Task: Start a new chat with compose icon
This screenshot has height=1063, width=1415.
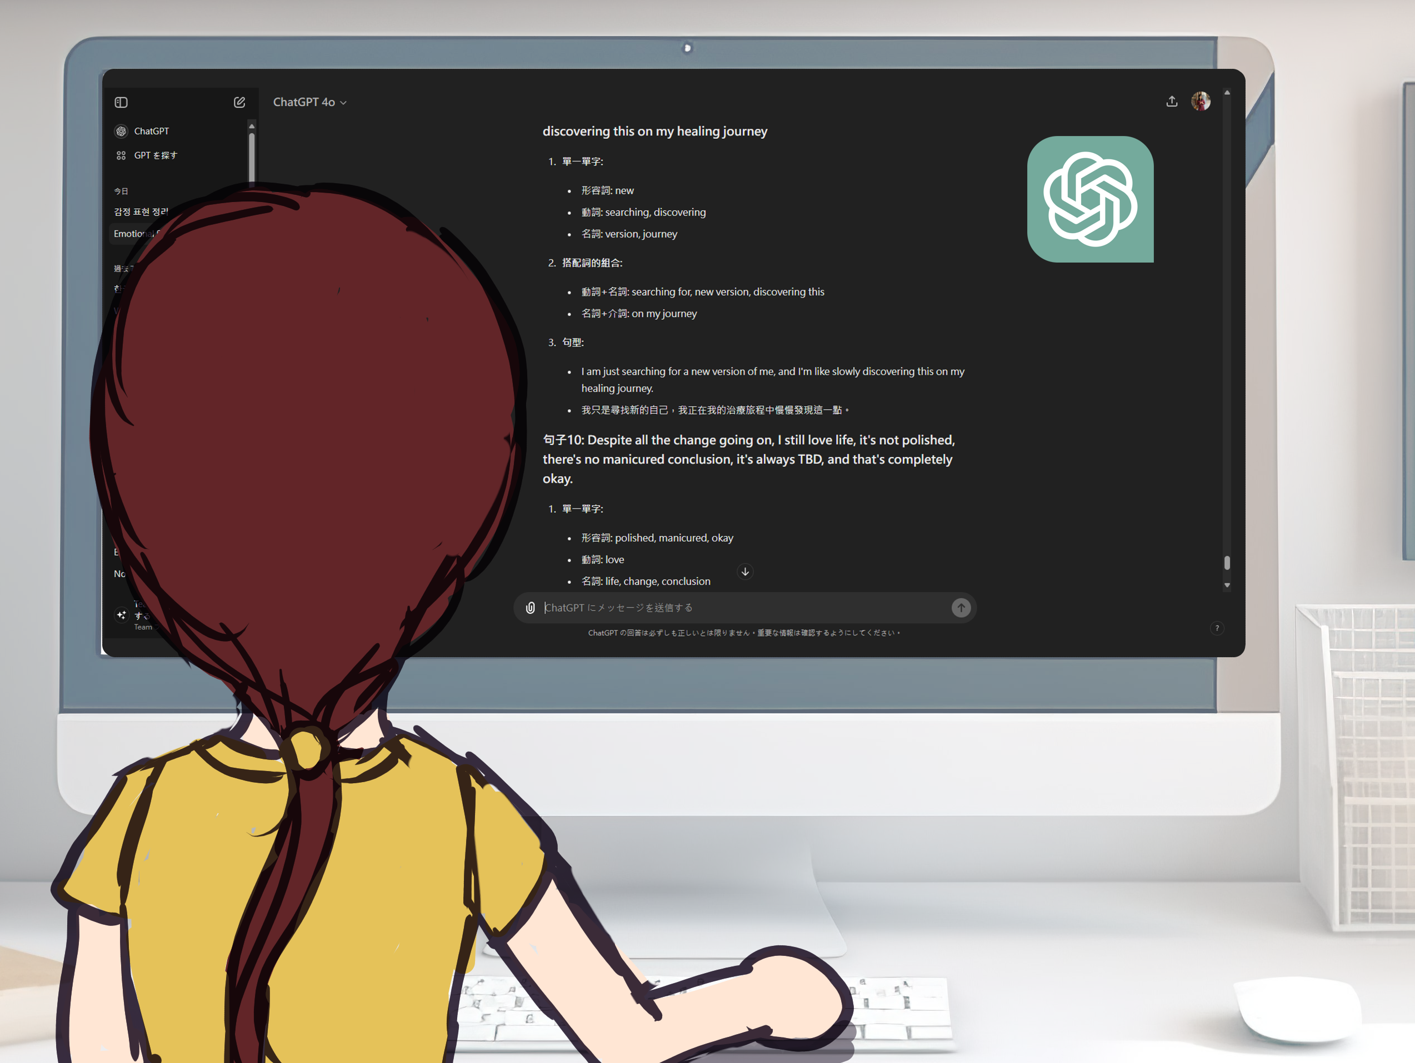Action: coord(239,102)
